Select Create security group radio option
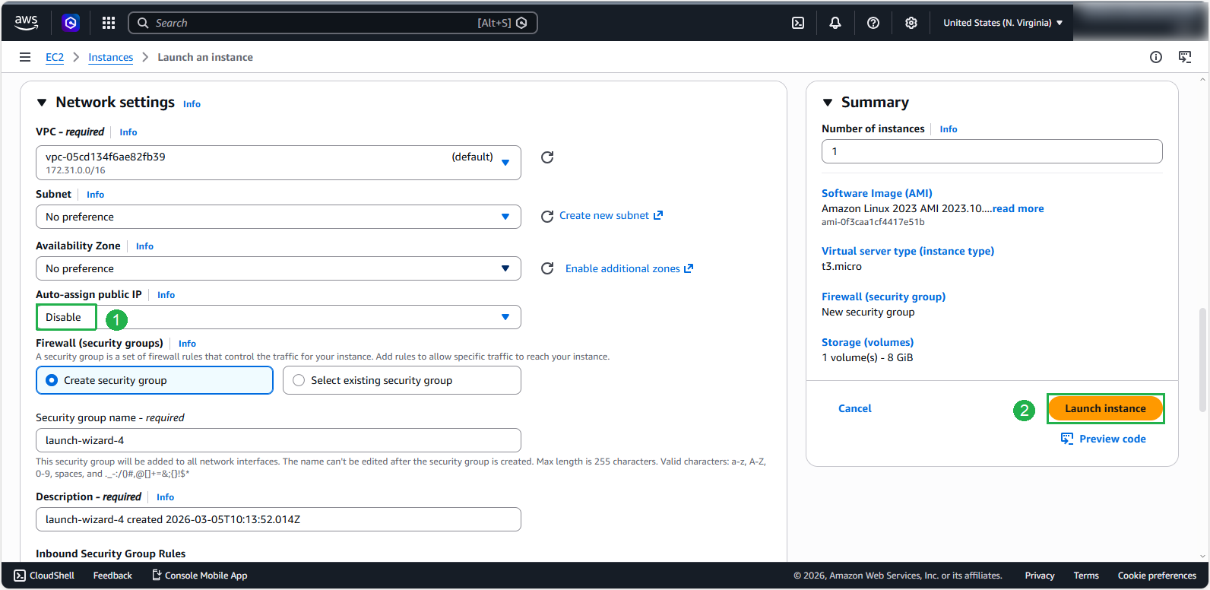The image size is (1210, 590). point(154,380)
